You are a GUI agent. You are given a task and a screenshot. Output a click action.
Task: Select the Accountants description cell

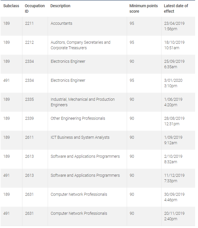(61, 23)
